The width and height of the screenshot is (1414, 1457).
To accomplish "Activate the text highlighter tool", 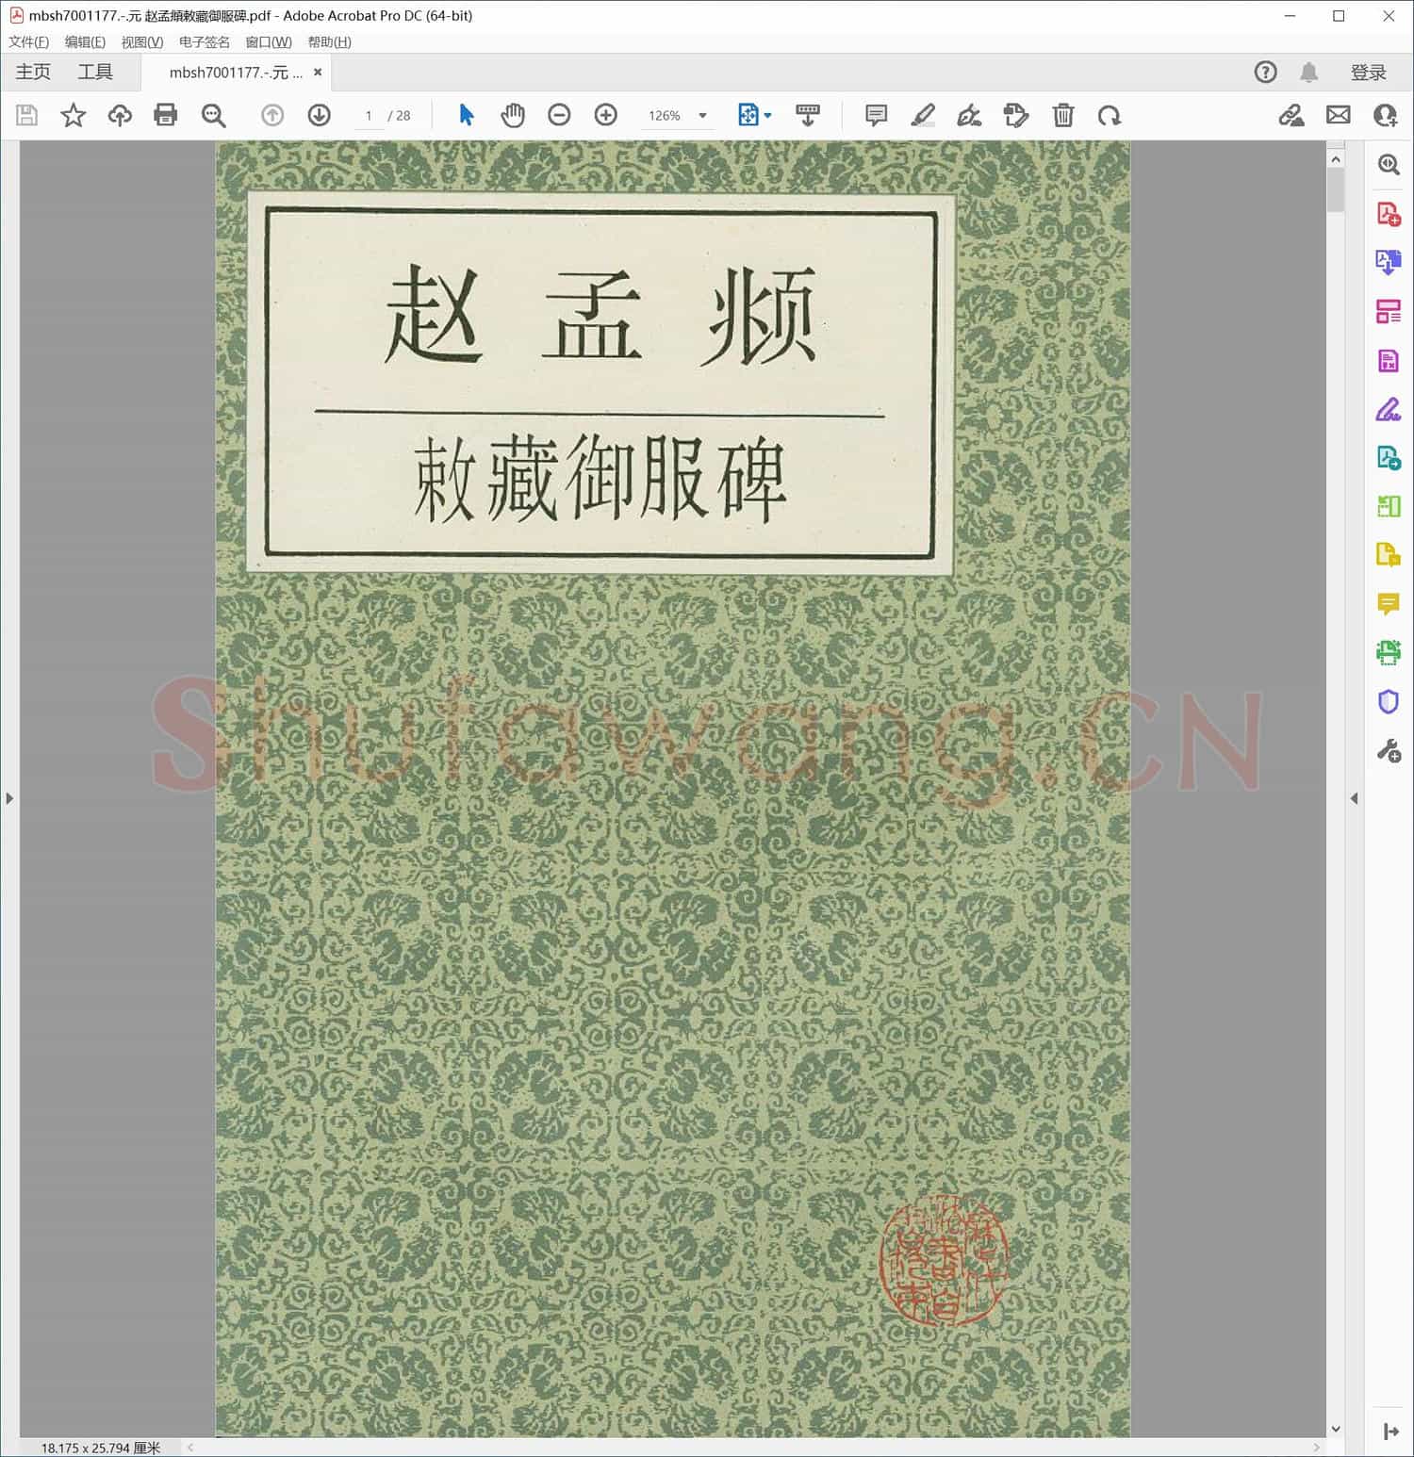I will point(923,115).
